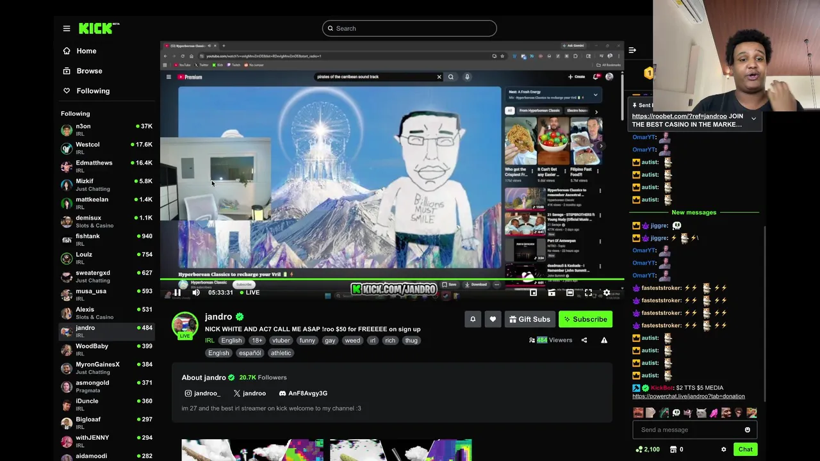Open Edmatthews channel in following list
The width and height of the screenshot is (820, 461).
click(x=107, y=166)
